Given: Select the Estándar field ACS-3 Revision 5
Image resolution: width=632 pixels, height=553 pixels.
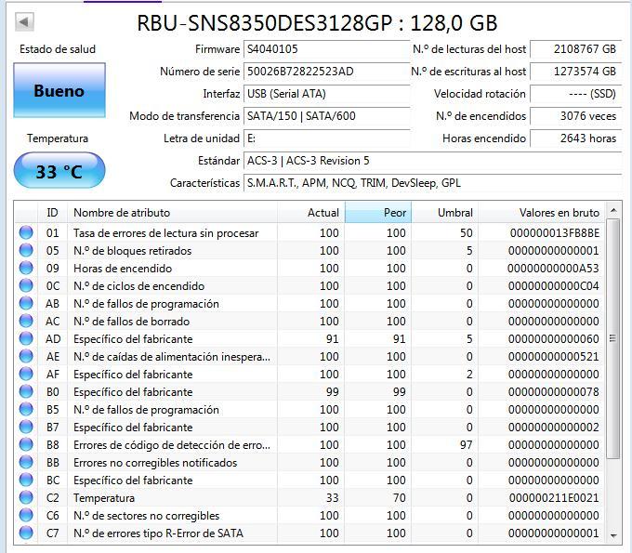Looking at the screenshot, I should point(432,161).
